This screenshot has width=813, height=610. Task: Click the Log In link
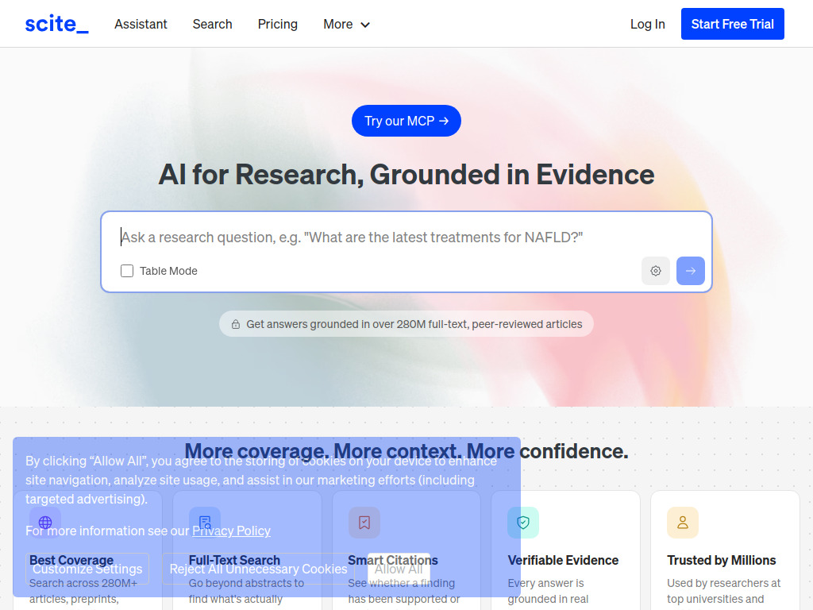[x=647, y=24]
